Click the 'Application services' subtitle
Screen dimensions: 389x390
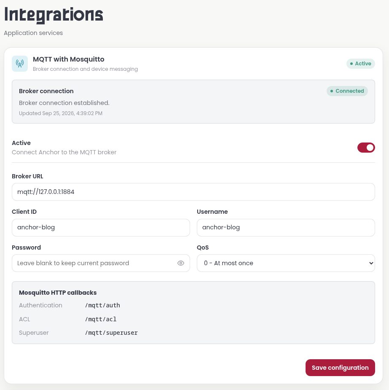pos(33,33)
